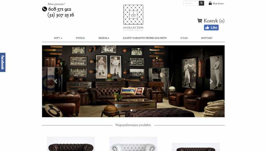Open the facebook side panel tab
This screenshot has width=266, height=151.
(x=3, y=62)
